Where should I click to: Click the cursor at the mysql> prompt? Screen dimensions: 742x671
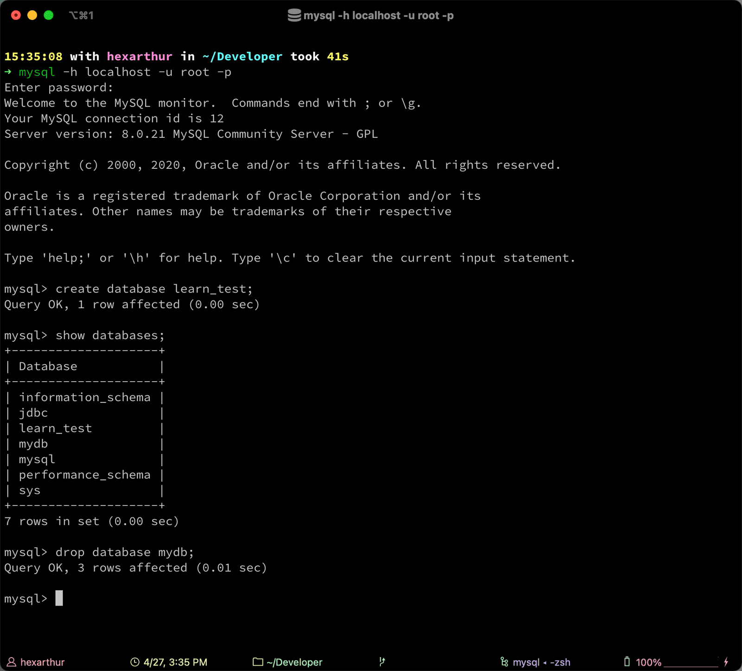[59, 598]
